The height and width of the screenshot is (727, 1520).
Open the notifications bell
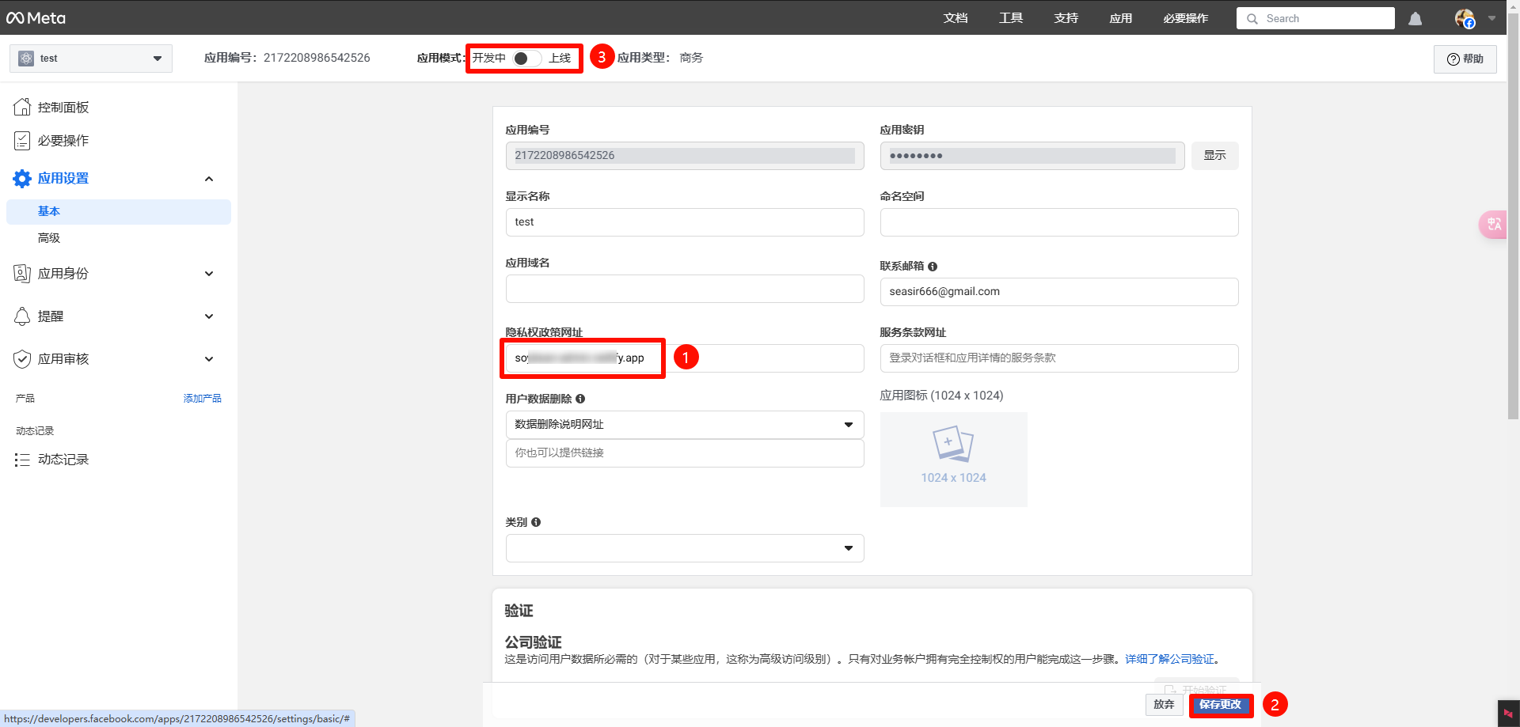1415,19
